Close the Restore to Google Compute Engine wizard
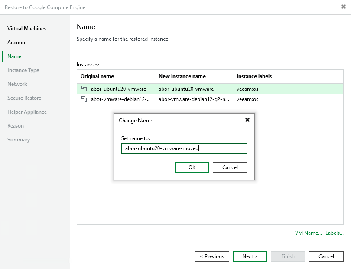The width and height of the screenshot is (351, 269). (x=344, y=7)
